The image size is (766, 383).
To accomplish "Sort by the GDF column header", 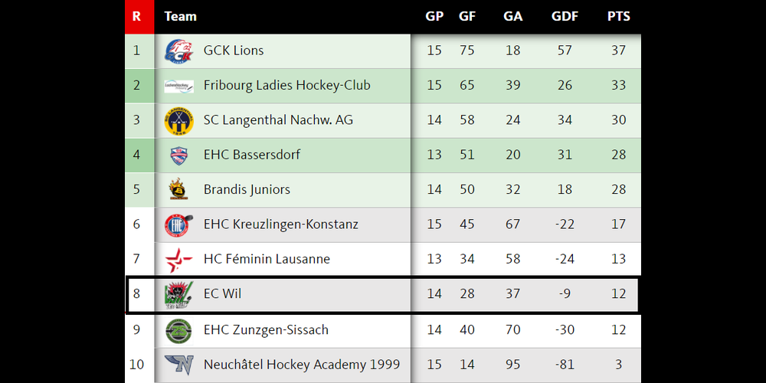I will click(565, 16).
